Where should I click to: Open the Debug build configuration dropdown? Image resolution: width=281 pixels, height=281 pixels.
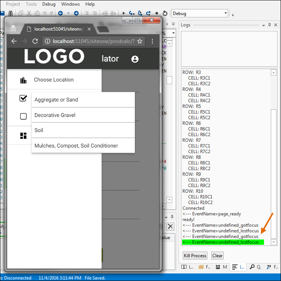coord(200,14)
